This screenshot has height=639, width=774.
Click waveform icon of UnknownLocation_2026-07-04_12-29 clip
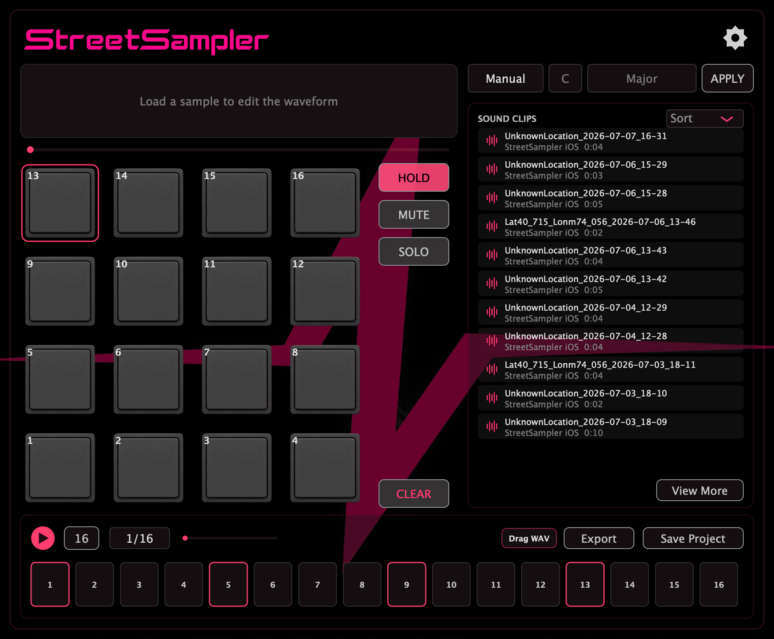click(x=492, y=312)
